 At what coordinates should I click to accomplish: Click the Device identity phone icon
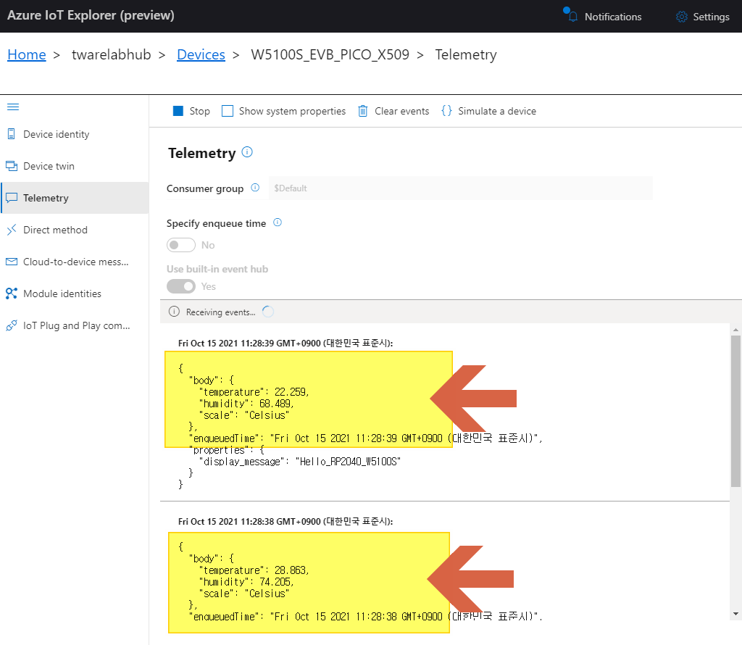point(12,134)
